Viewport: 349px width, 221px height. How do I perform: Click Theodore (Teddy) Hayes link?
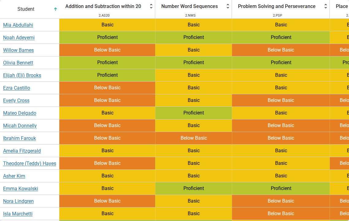point(30,164)
